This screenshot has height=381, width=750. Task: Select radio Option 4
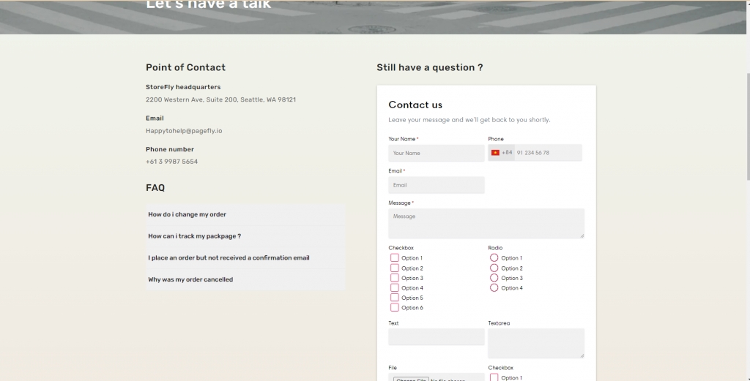click(494, 288)
